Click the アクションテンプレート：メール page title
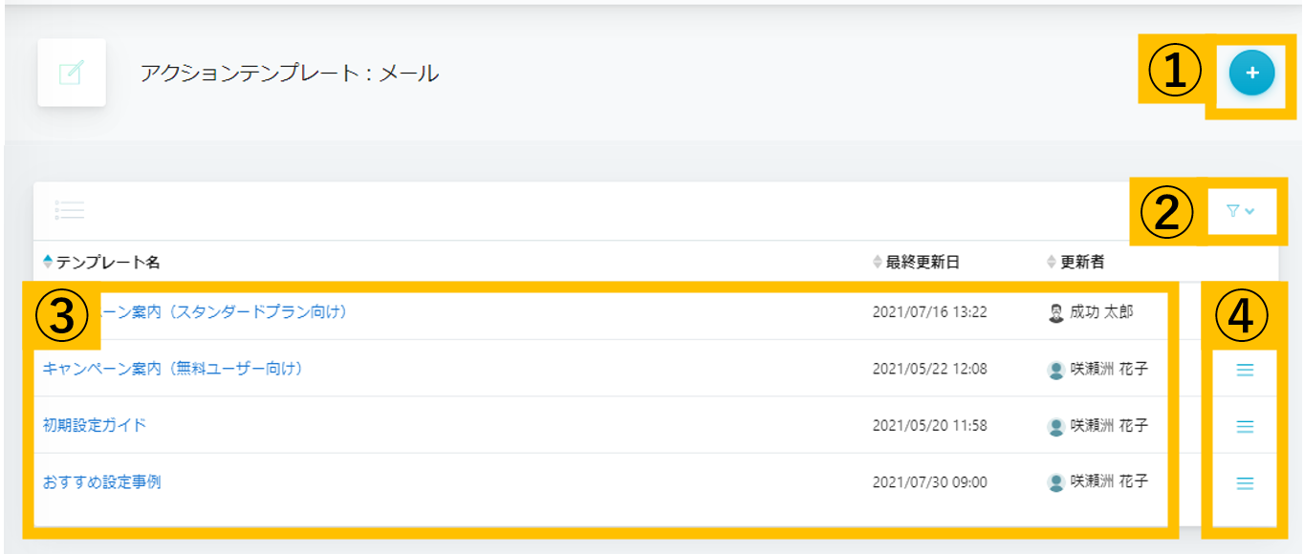 [x=290, y=73]
